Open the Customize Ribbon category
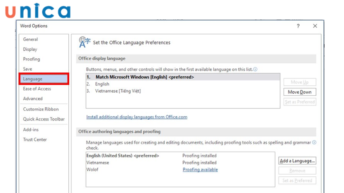Image resolution: width=344 pixels, height=193 pixels. [x=41, y=109]
